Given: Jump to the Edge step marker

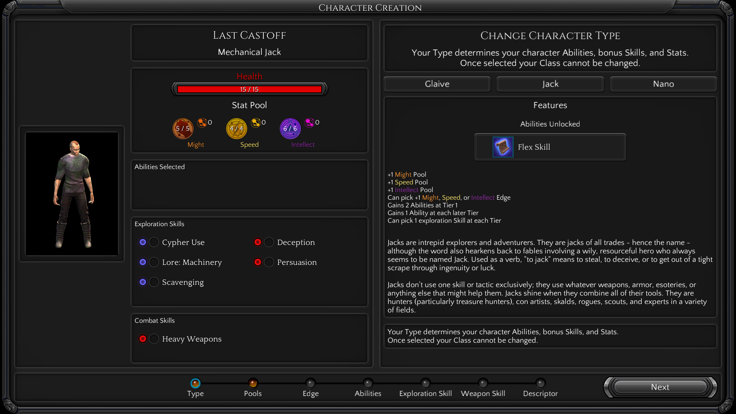Looking at the screenshot, I should coord(310,383).
